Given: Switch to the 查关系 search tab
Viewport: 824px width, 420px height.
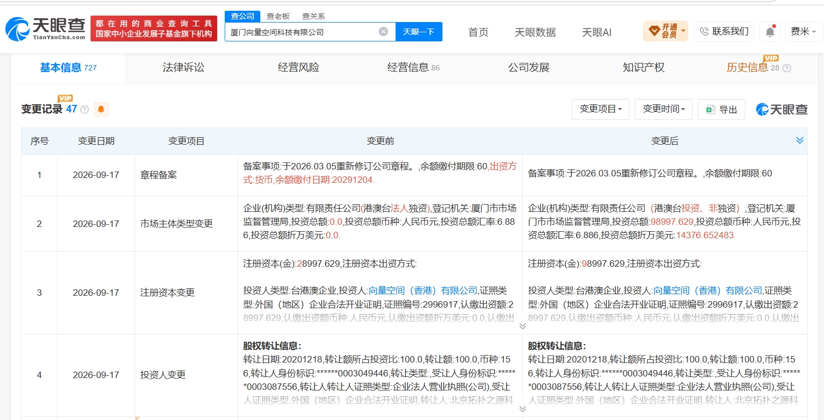Looking at the screenshot, I should point(313,16).
